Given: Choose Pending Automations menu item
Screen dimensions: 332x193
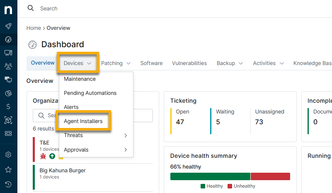Looking at the screenshot, I should (90, 93).
